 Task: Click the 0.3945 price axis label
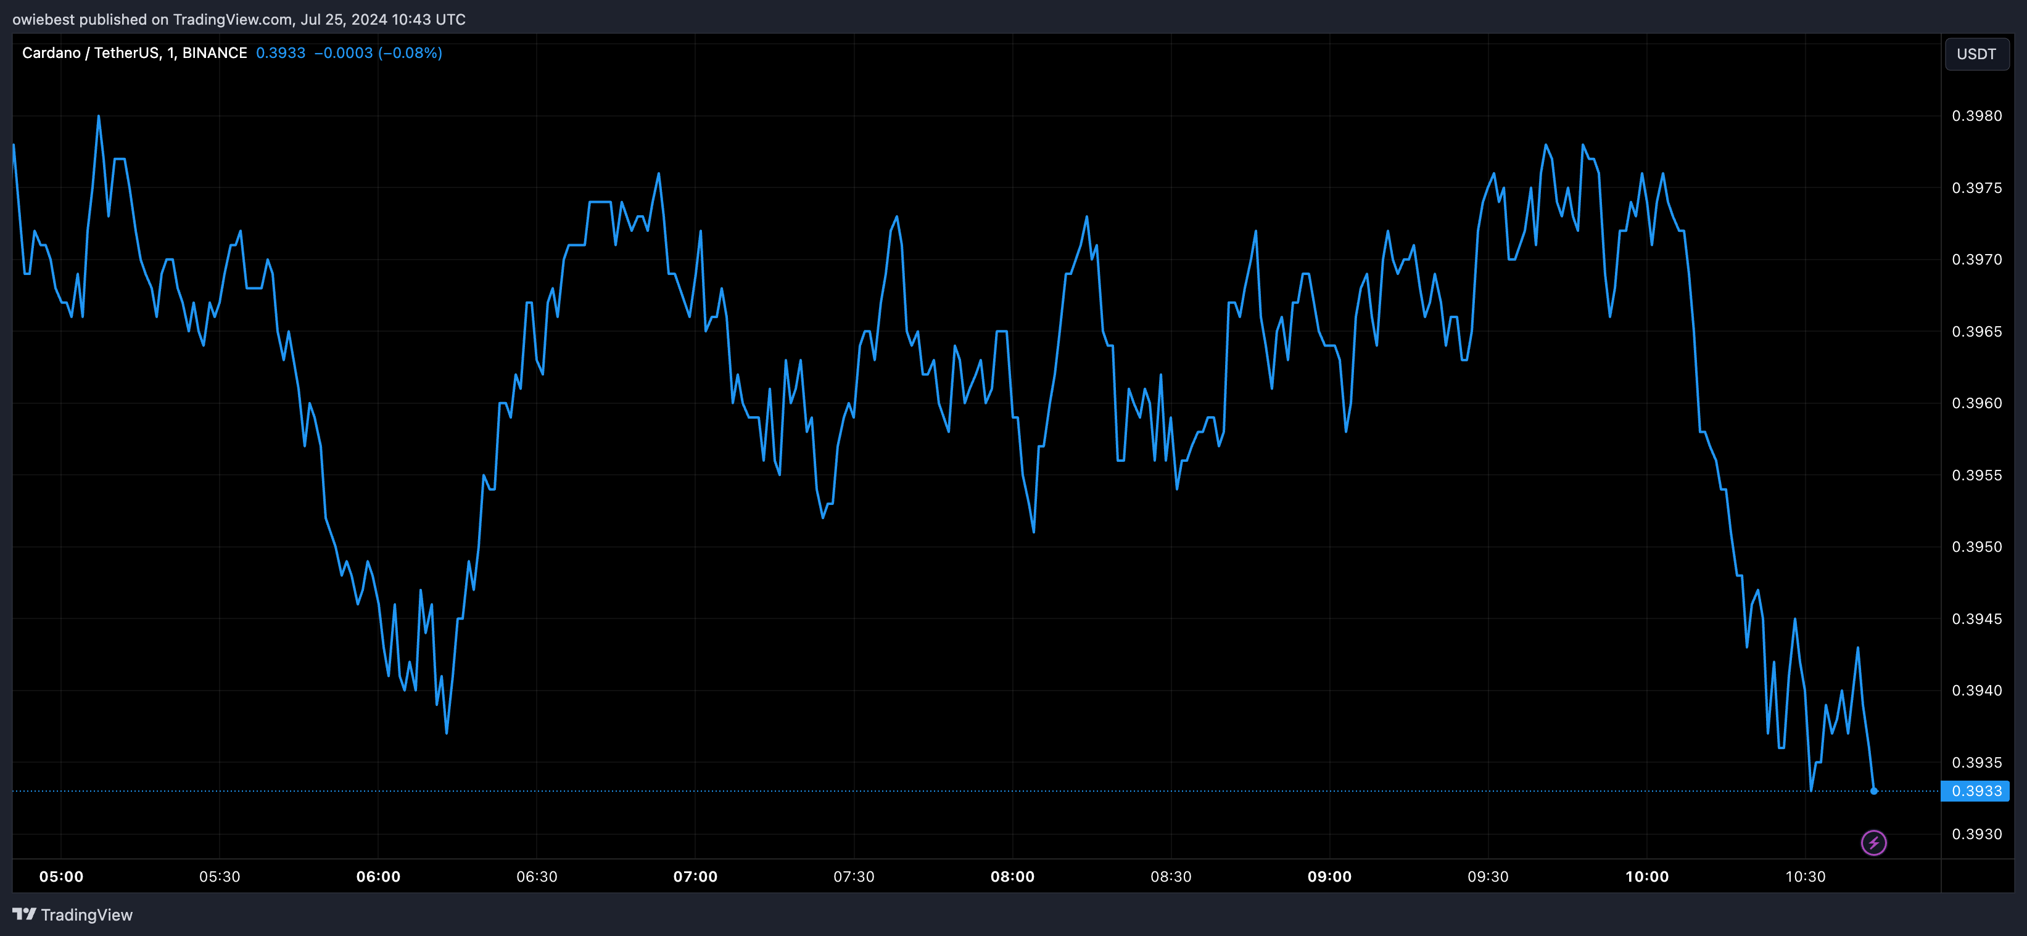coord(1976,619)
